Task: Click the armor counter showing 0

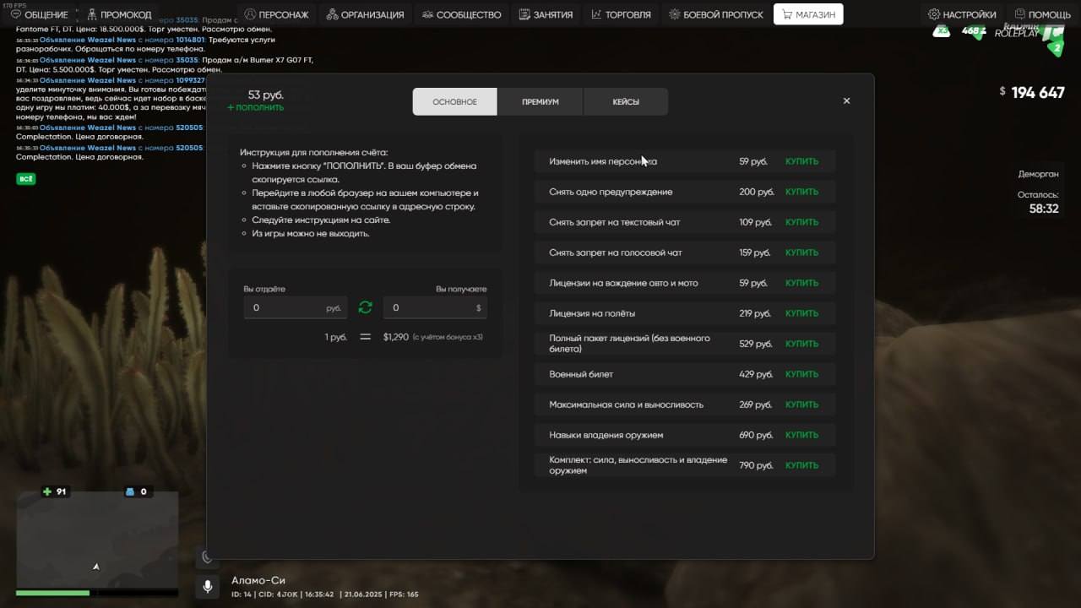Action: click(x=136, y=491)
